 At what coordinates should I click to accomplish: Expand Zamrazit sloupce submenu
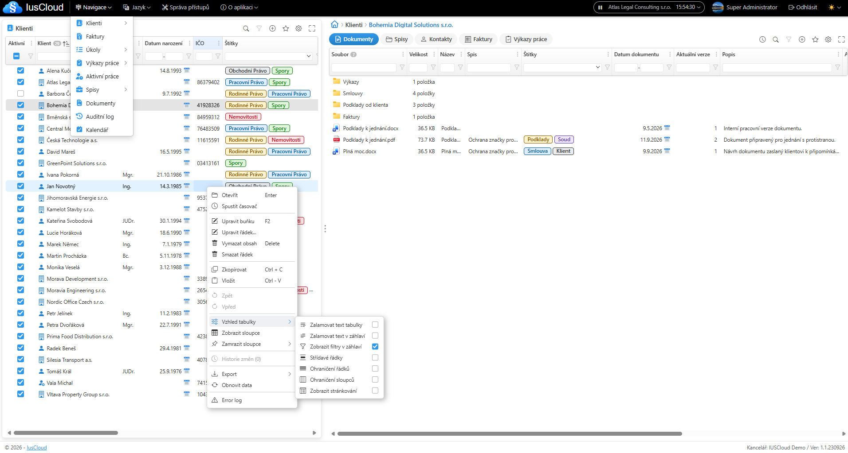[252, 344]
